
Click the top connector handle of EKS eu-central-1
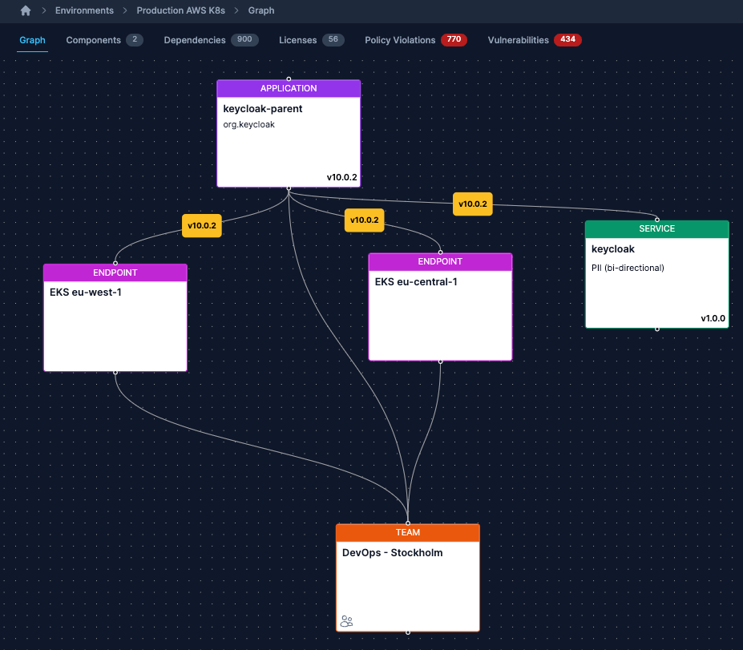coord(440,252)
